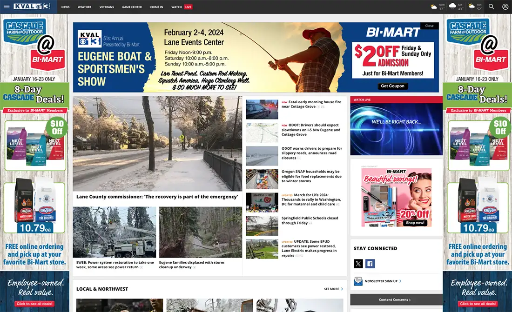Image resolution: width=512 pixels, height=312 pixels.
Task: Open EPUD power restored update story
Action: tap(309, 248)
